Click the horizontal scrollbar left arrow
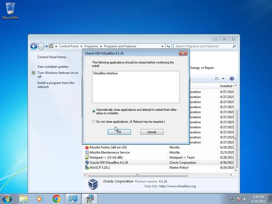 pyautogui.click(x=85, y=175)
